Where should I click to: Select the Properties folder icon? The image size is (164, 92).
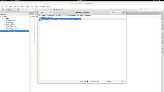pos(7,25)
